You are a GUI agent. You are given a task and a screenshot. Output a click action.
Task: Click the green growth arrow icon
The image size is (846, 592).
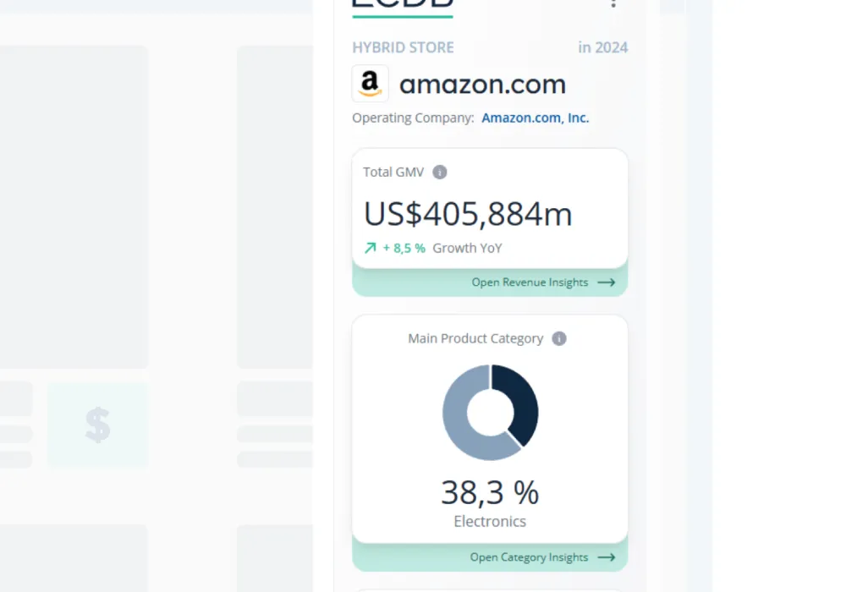click(x=370, y=248)
